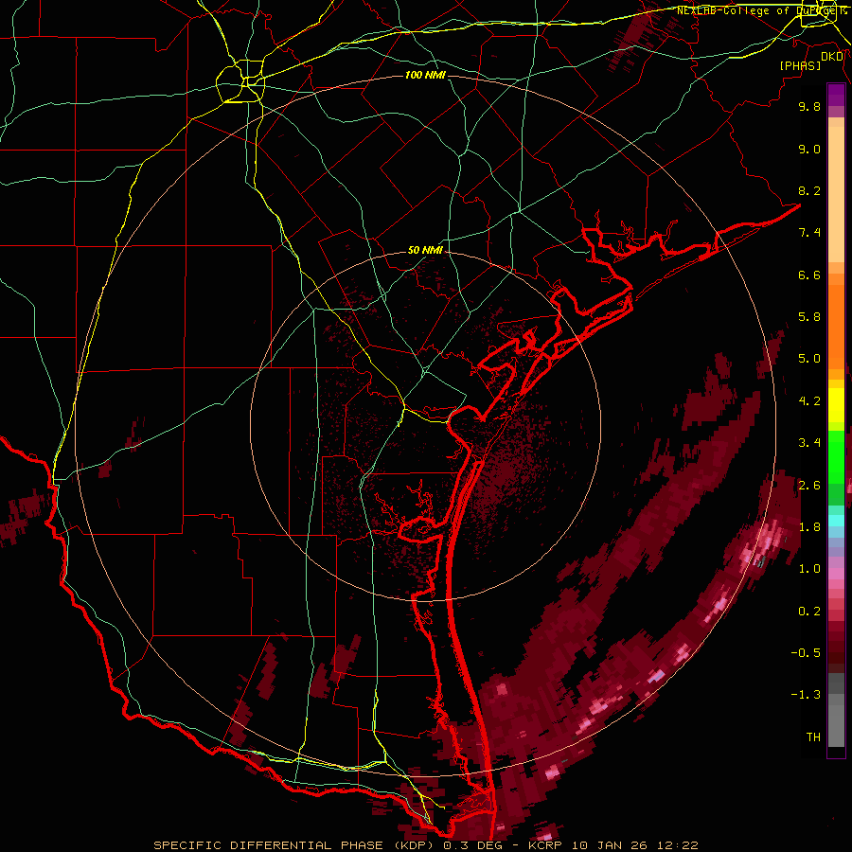Image resolution: width=852 pixels, height=852 pixels.
Task: Click the 7.4 value on the color scale
Action: tap(809, 233)
